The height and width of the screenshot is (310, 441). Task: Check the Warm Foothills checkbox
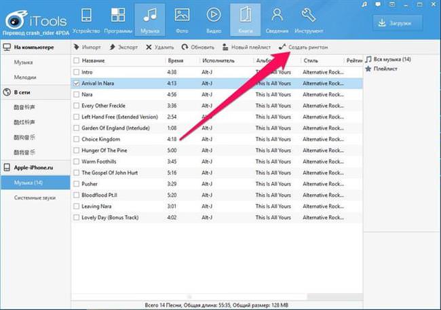coord(76,161)
